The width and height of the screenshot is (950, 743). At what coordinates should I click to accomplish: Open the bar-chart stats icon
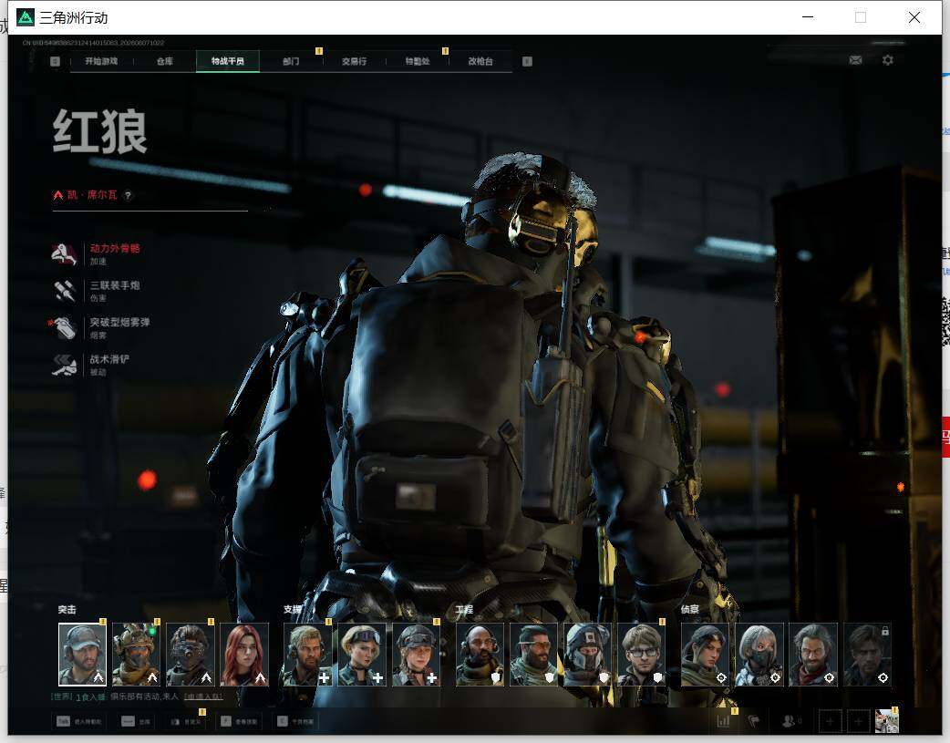pyautogui.click(x=723, y=721)
